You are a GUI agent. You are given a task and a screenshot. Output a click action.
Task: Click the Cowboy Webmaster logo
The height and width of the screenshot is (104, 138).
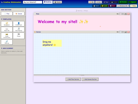tap(11, 2)
